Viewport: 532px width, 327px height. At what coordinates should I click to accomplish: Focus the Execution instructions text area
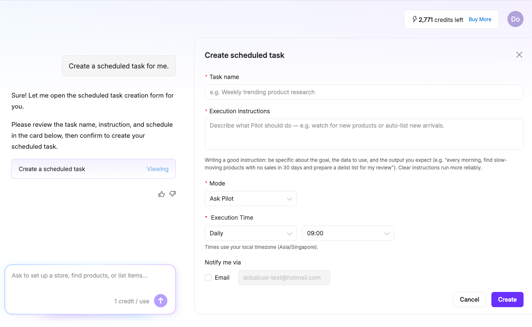[364, 134]
